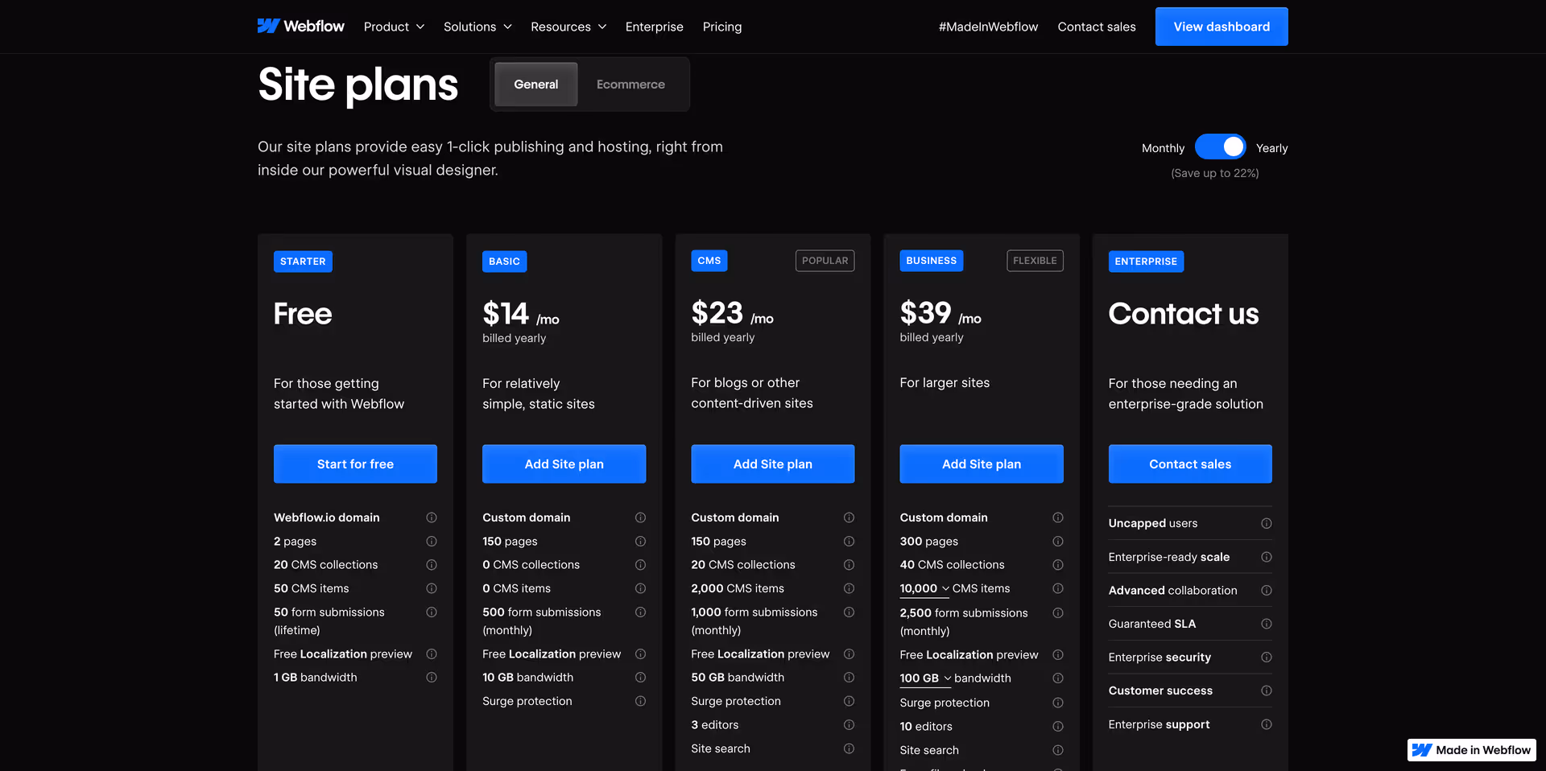
Task: Open info icon for Starter 20 CMS collections
Action: click(432, 565)
